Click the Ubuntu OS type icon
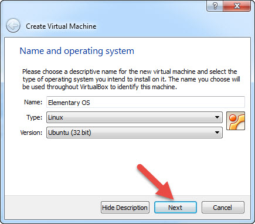Image resolution: width=255 pixels, height=224 pixels. click(236, 121)
